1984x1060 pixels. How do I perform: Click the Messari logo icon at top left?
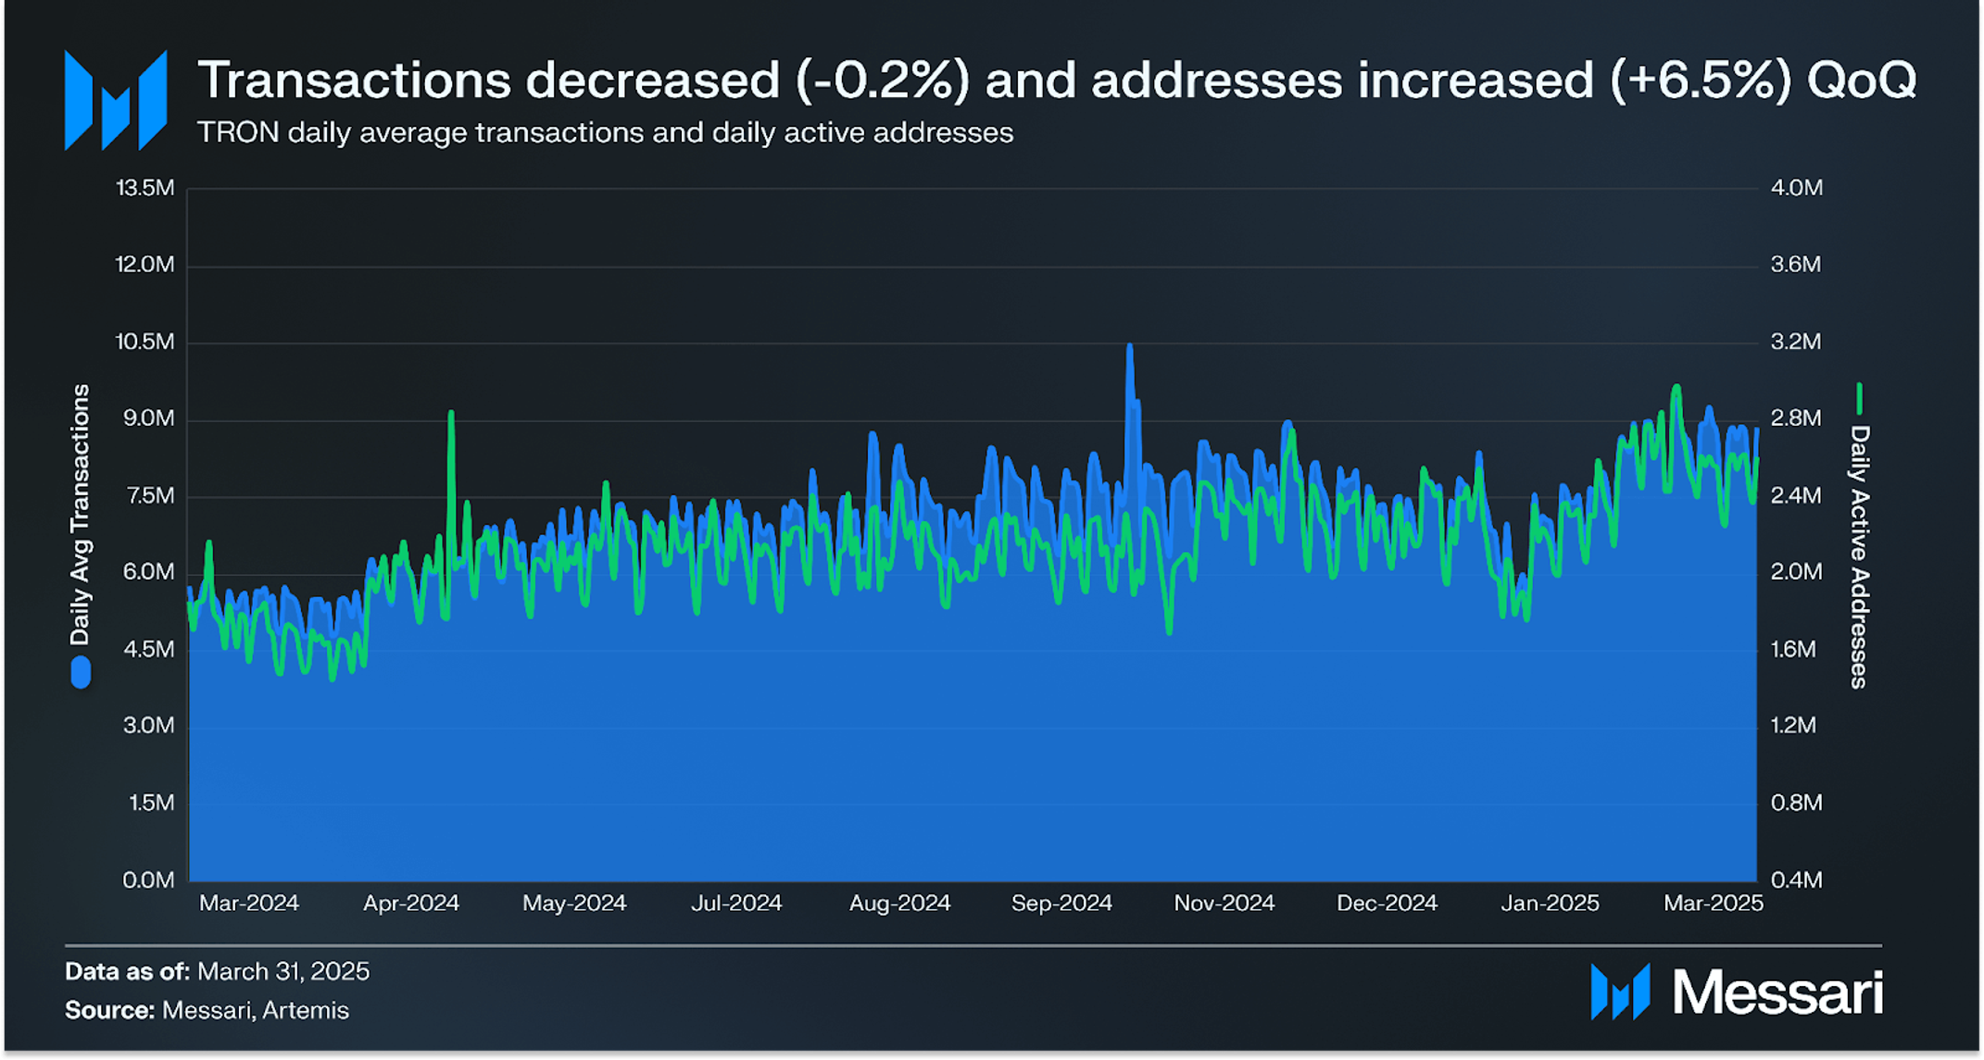click(116, 100)
